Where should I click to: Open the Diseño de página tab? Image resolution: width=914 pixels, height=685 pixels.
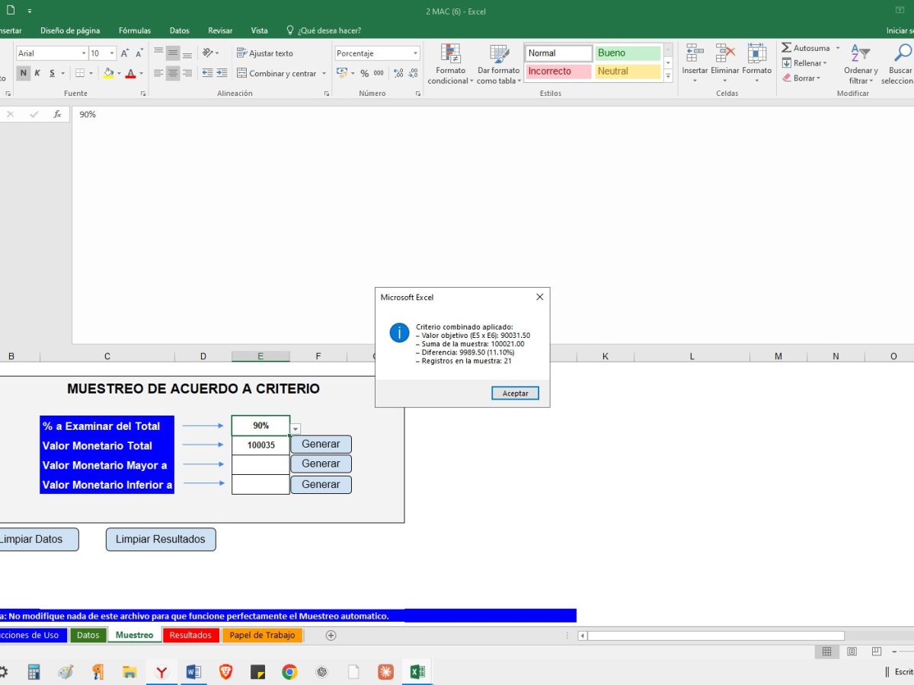(x=70, y=30)
